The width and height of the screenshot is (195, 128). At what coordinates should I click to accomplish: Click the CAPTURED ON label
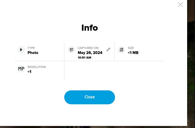click(x=88, y=48)
